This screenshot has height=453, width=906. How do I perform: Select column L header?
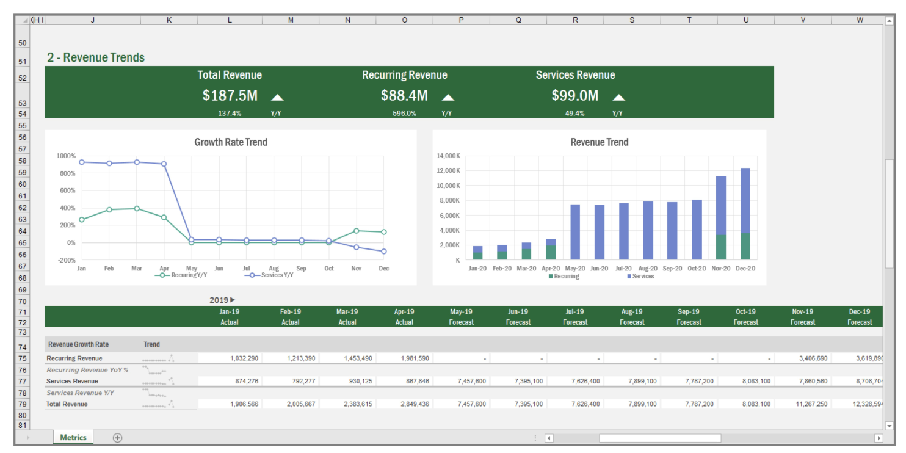click(230, 20)
